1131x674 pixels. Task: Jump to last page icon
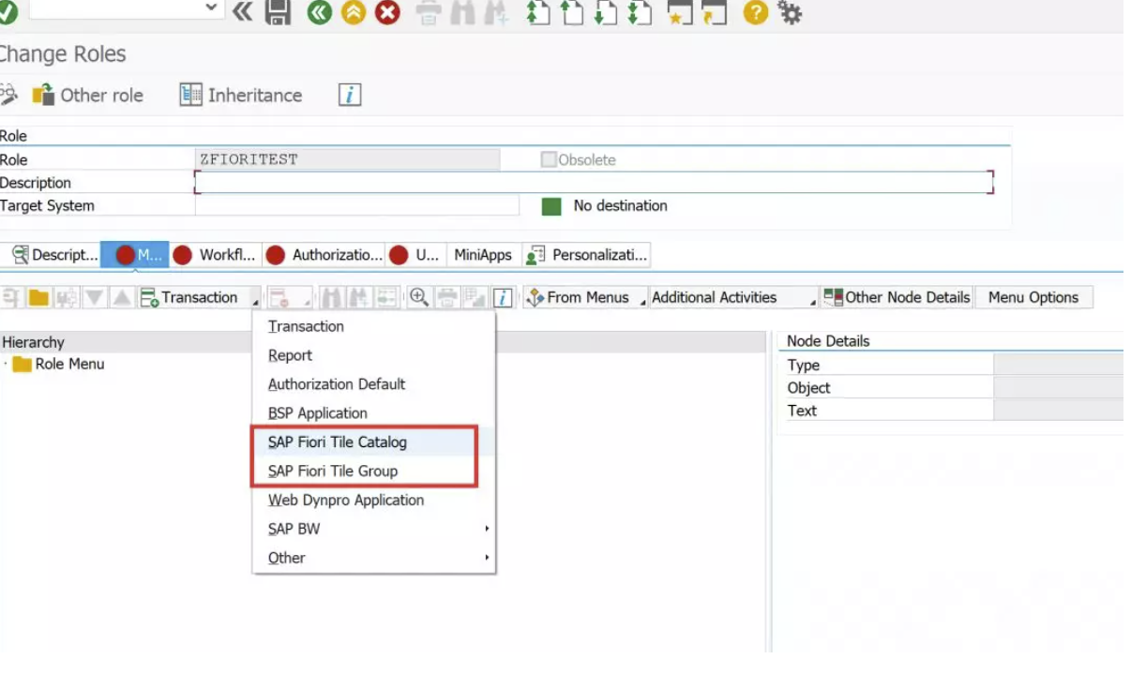point(640,12)
